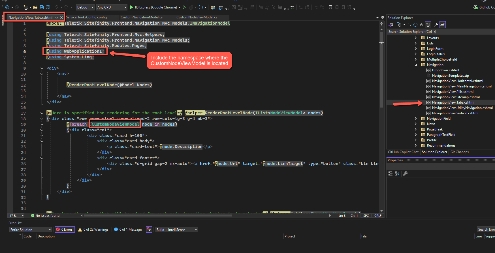
Task: Click the Save All double floppy icon
Action: point(48,7)
